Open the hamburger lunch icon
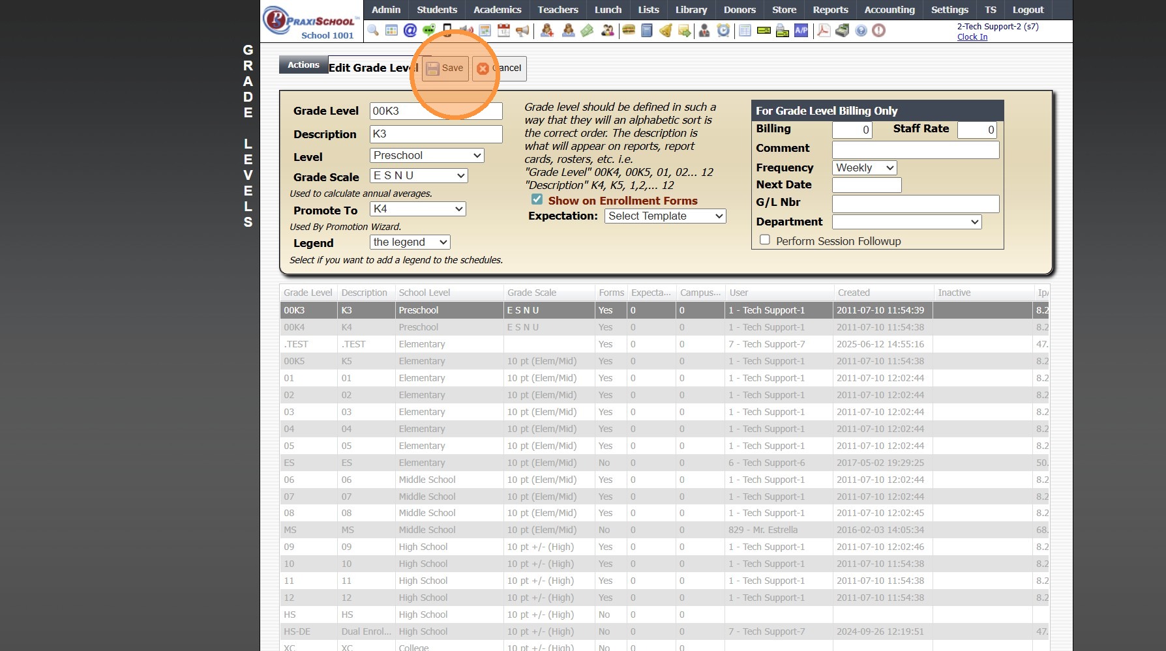This screenshot has width=1166, height=651. pyautogui.click(x=629, y=31)
